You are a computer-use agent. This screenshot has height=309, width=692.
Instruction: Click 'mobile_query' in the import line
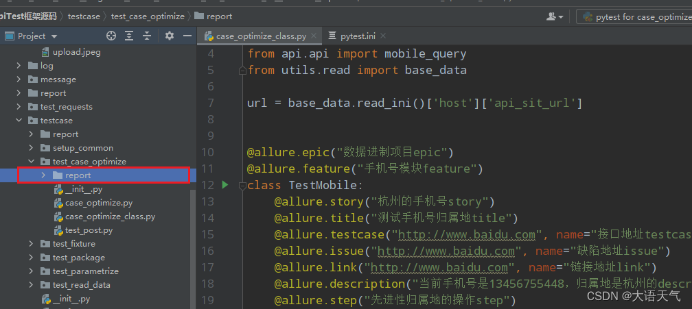point(426,54)
